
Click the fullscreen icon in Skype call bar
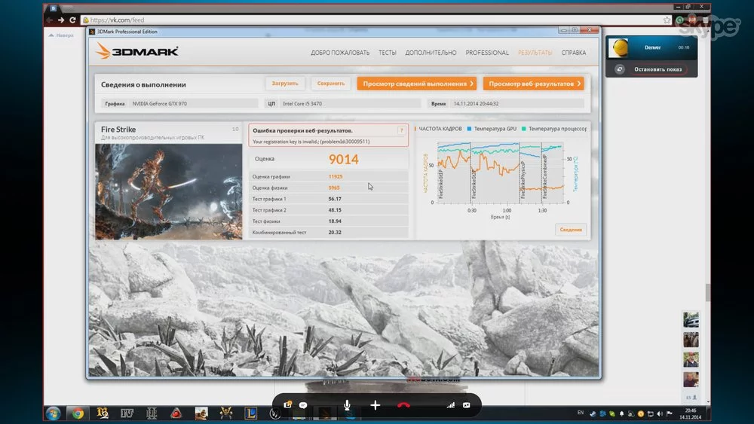(x=467, y=405)
